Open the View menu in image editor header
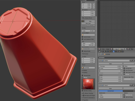Screen dimensions: 135x101 [x=103, y=49]
